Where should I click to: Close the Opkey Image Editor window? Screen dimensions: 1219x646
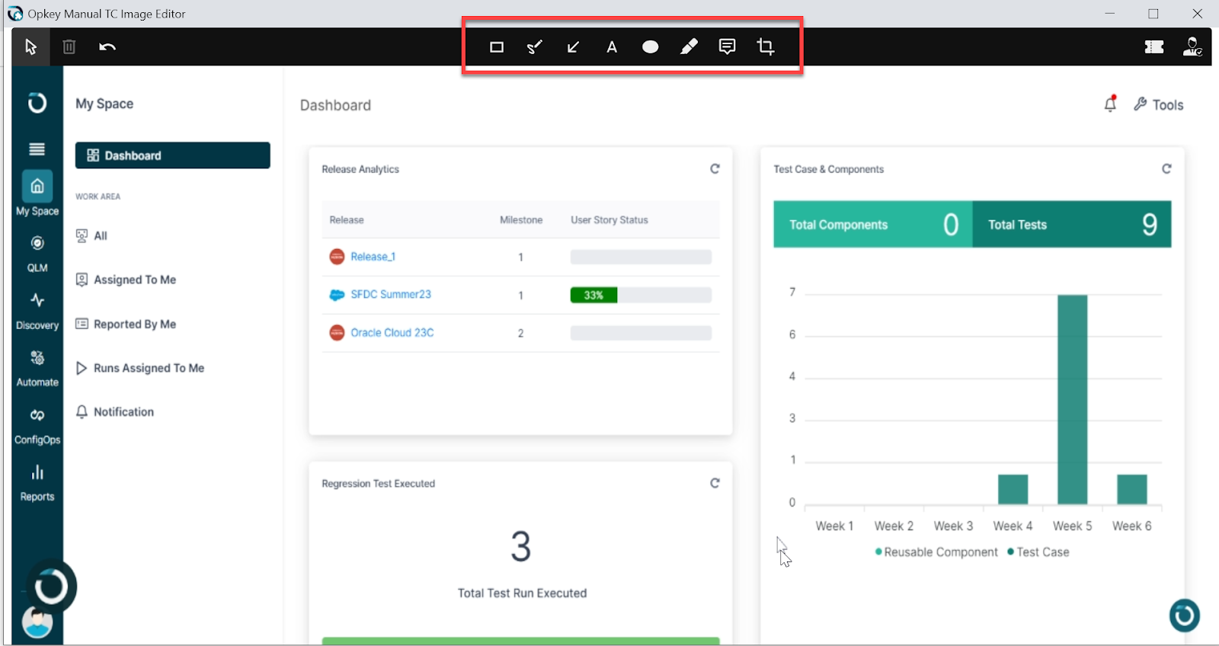[x=1197, y=14]
